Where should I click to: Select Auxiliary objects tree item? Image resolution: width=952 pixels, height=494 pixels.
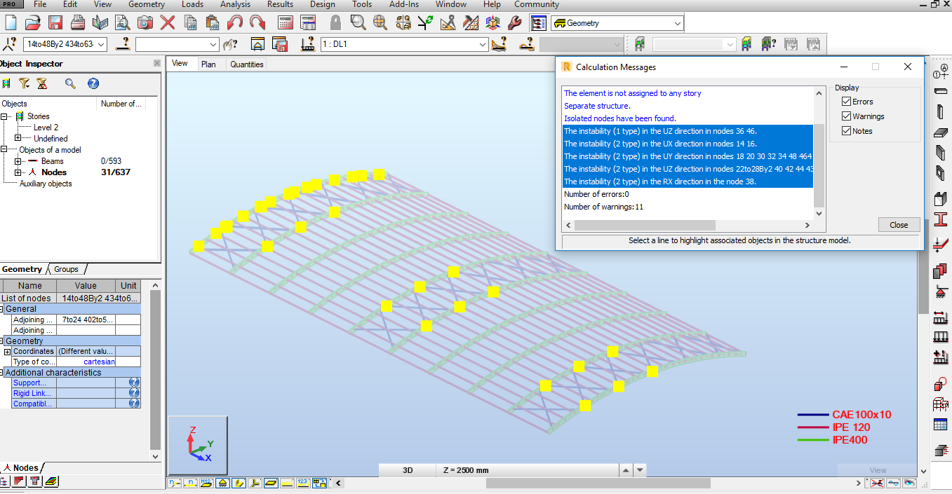[x=46, y=184]
